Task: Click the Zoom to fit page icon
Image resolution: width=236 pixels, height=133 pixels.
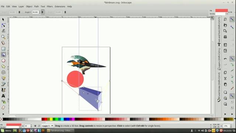Action: (x=225, y=104)
